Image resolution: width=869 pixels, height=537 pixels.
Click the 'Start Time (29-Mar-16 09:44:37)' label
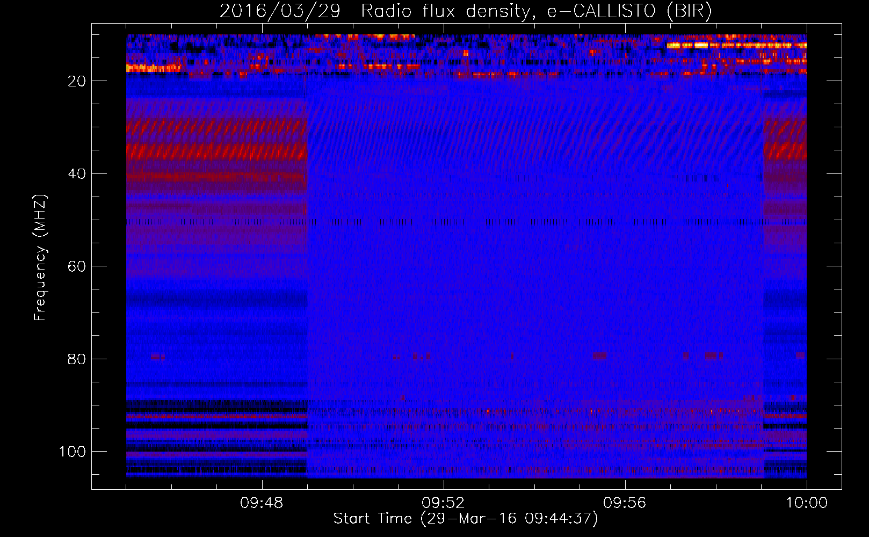point(466,519)
